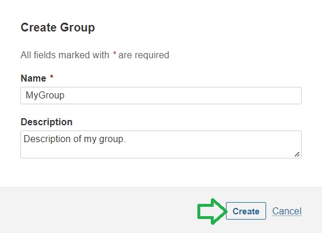Screen dimensions: 322x233
Task: Click the Create button
Action: coord(246,211)
